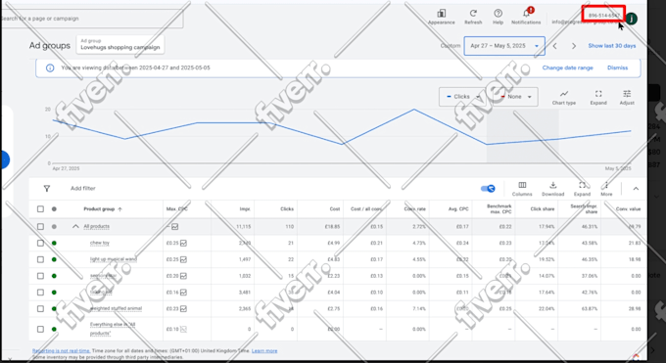Image resolution: width=666 pixels, height=363 pixels.
Task: Open the Reporting is not real-time link
Action: [x=61, y=351]
